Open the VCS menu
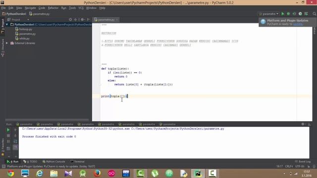 [x=81, y=8]
